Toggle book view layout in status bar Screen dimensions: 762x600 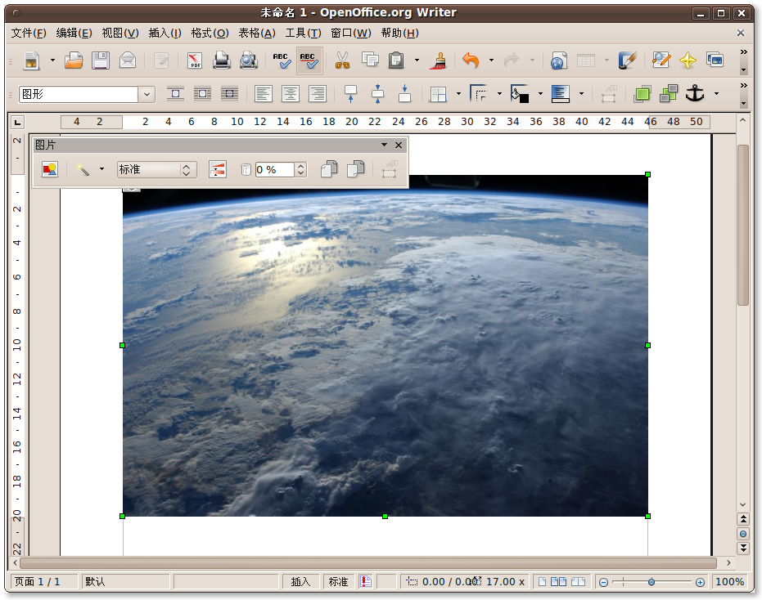tap(579, 581)
